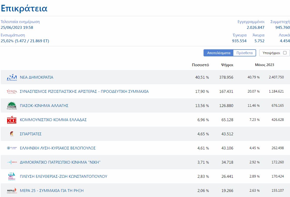
Task: Click Σπαρτιάτες percentage 4,65 %
Action: (203, 134)
